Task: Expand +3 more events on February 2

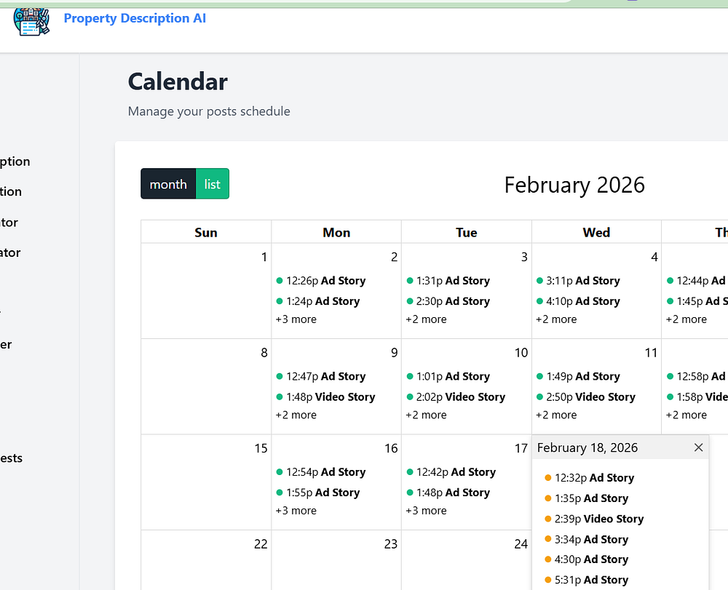Action: [296, 319]
